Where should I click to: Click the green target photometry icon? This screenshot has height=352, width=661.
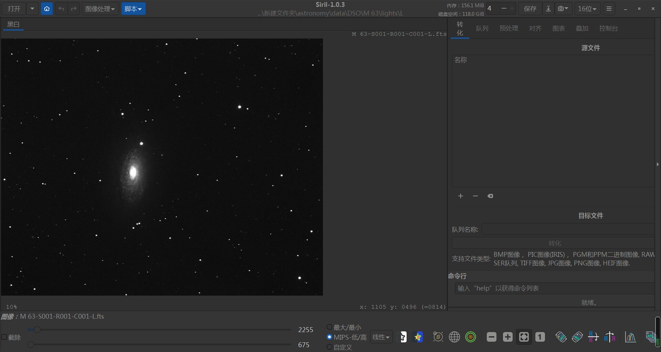pos(471,337)
